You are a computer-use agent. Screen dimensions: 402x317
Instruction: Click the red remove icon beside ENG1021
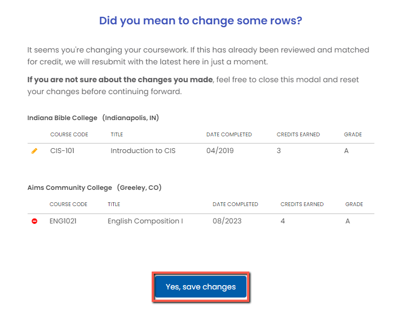pos(35,221)
